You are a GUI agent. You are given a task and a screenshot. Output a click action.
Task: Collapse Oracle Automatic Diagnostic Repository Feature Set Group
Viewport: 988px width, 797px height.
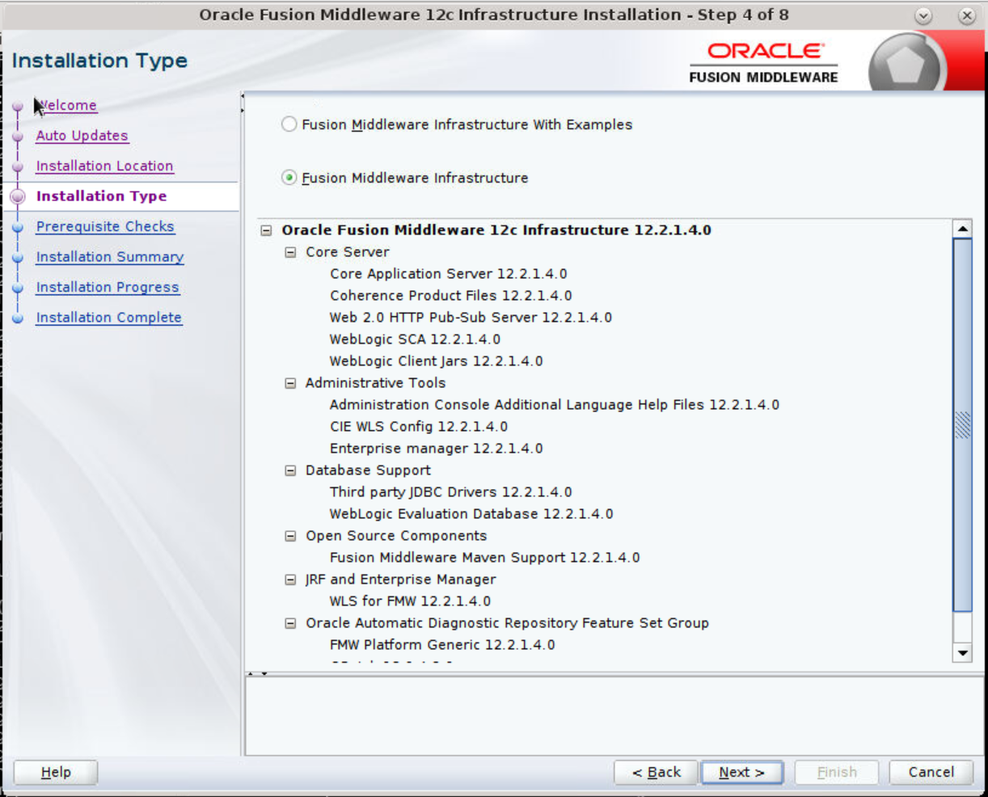pos(290,623)
